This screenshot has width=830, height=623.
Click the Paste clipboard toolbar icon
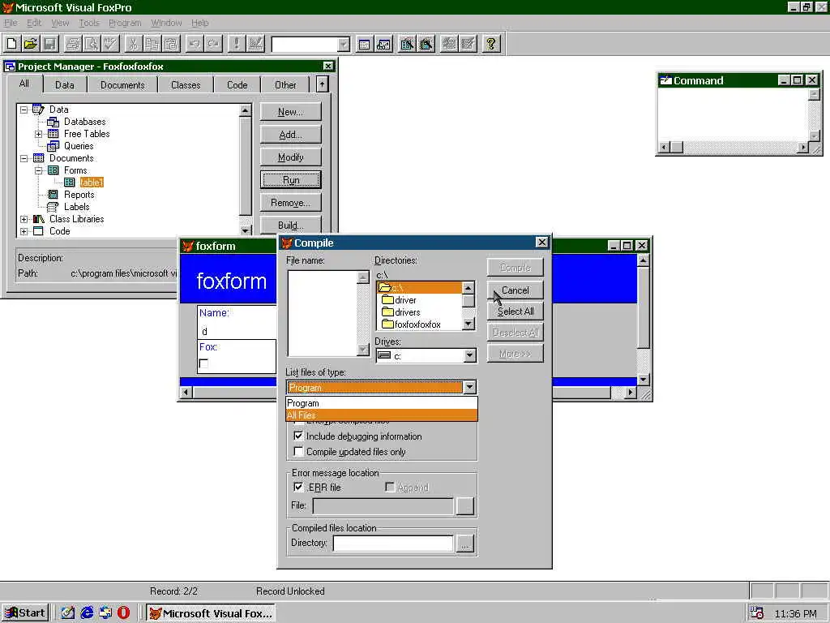pos(171,44)
